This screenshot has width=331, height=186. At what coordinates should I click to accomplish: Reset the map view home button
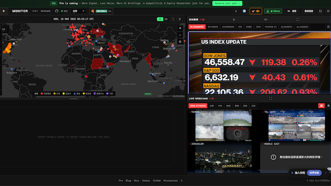180,41
